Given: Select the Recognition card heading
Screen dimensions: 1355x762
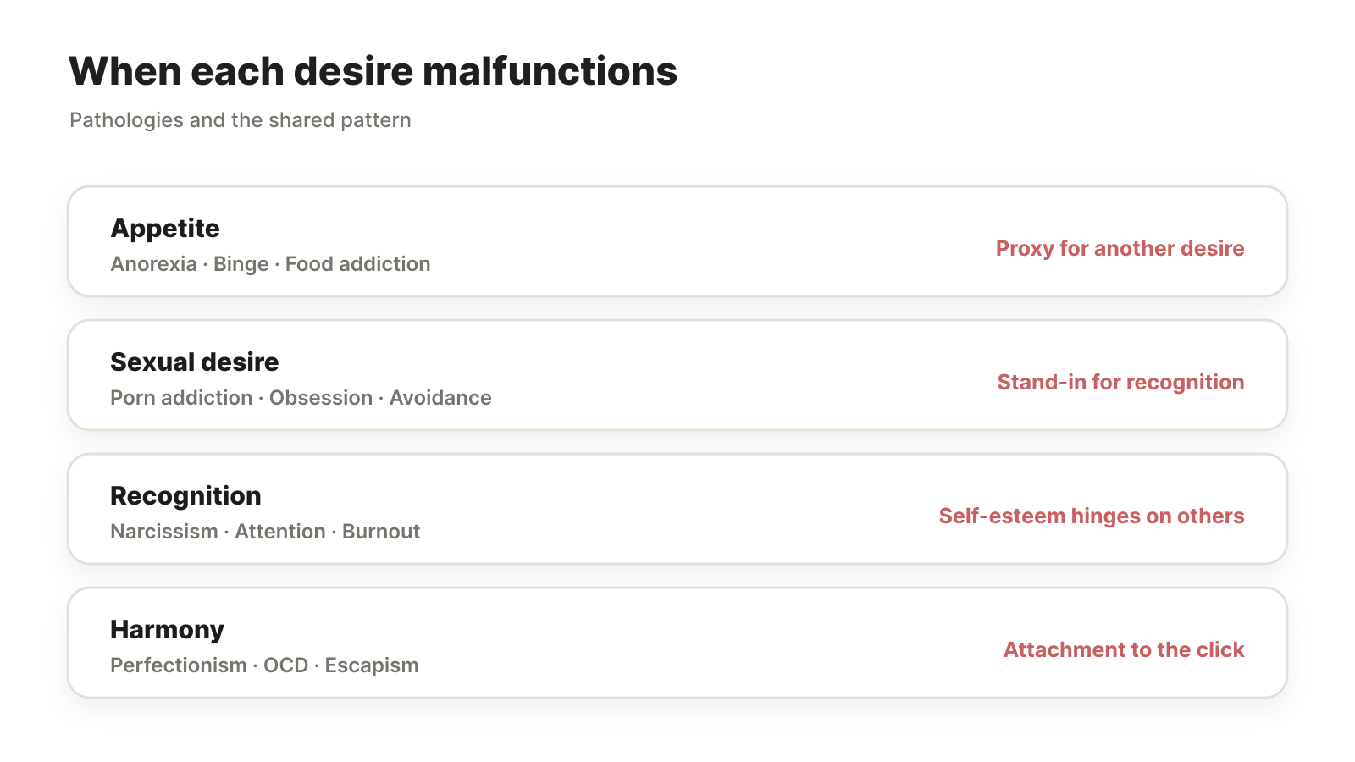Looking at the screenshot, I should 185,495.
